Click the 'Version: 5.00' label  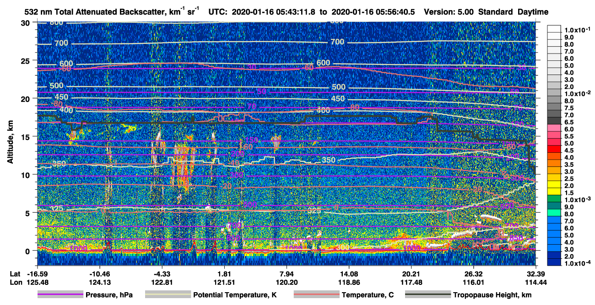point(449,12)
